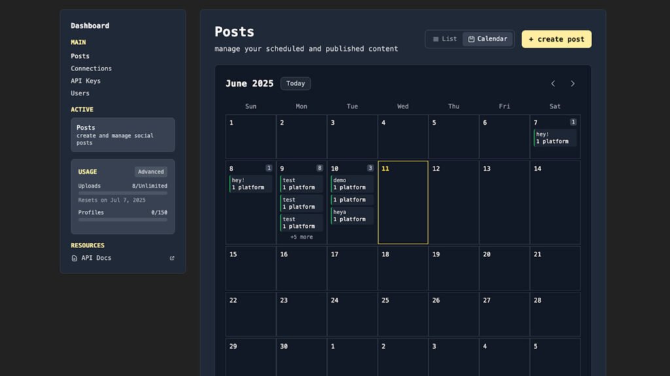
Task: Click the create post button
Action: 556,39
